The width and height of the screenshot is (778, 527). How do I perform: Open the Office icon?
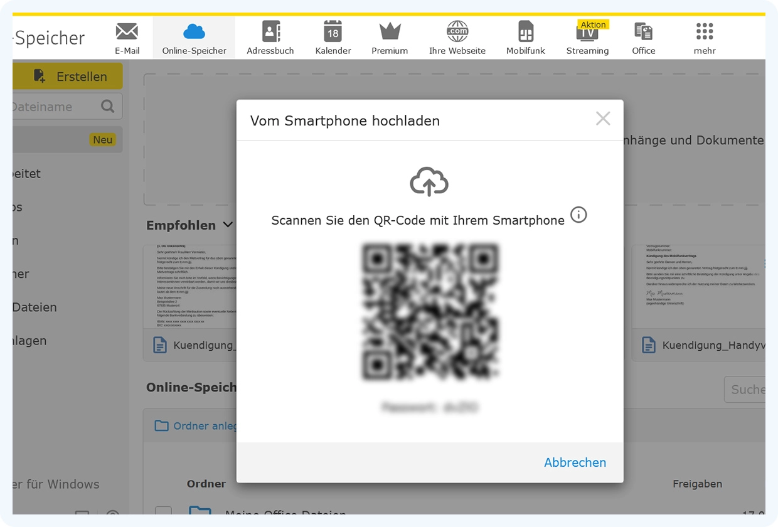coord(643,31)
